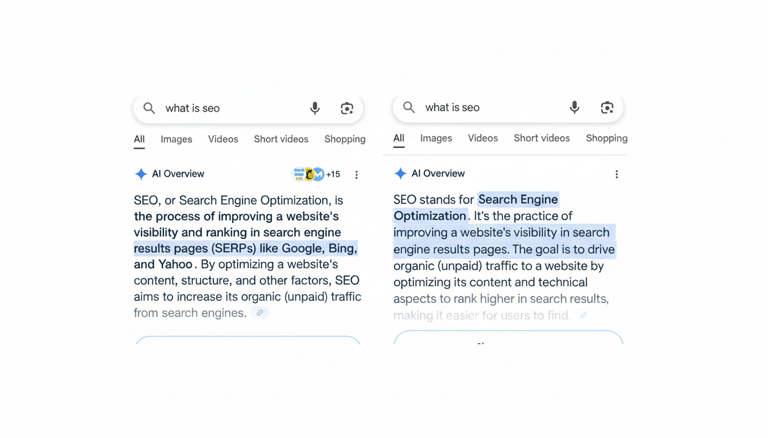This screenshot has height=438, width=768.
Task: Click the microphone icon in the right search bar
Action: [574, 107]
